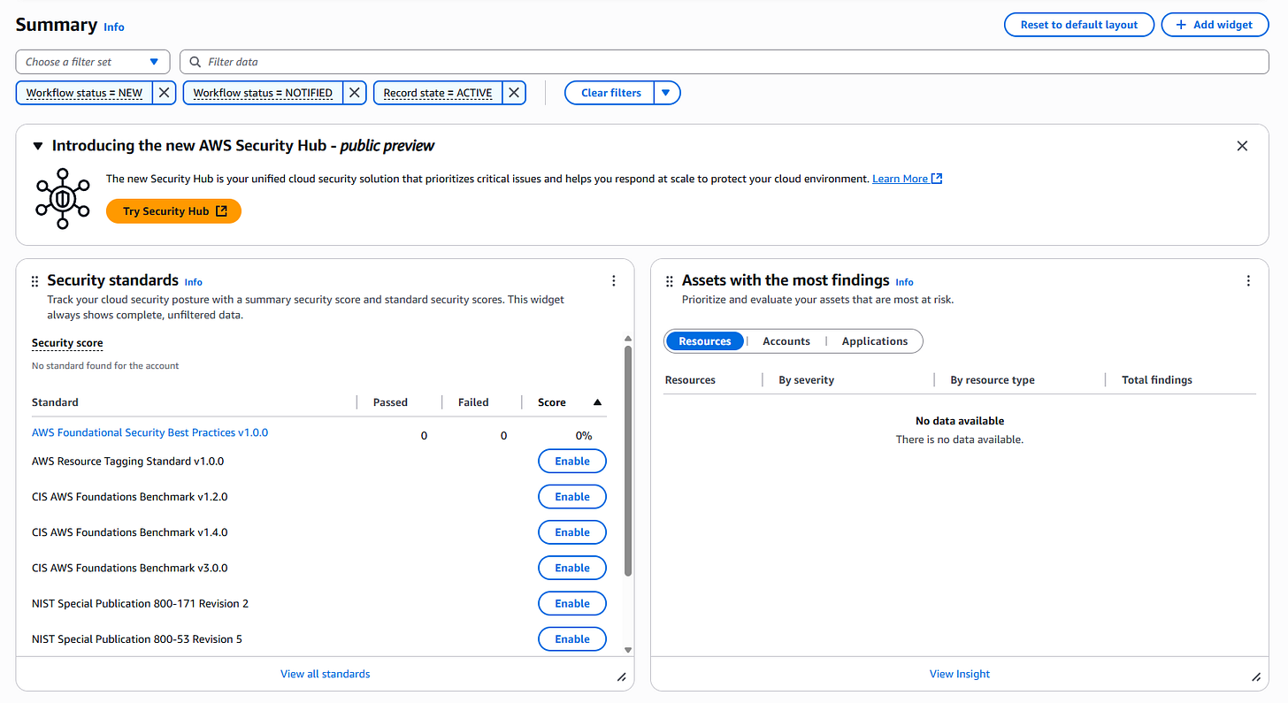Enable CIS AWS Foundations Benchmark v1.4.0
Screen dimensions: 1288x703
[x=572, y=532]
